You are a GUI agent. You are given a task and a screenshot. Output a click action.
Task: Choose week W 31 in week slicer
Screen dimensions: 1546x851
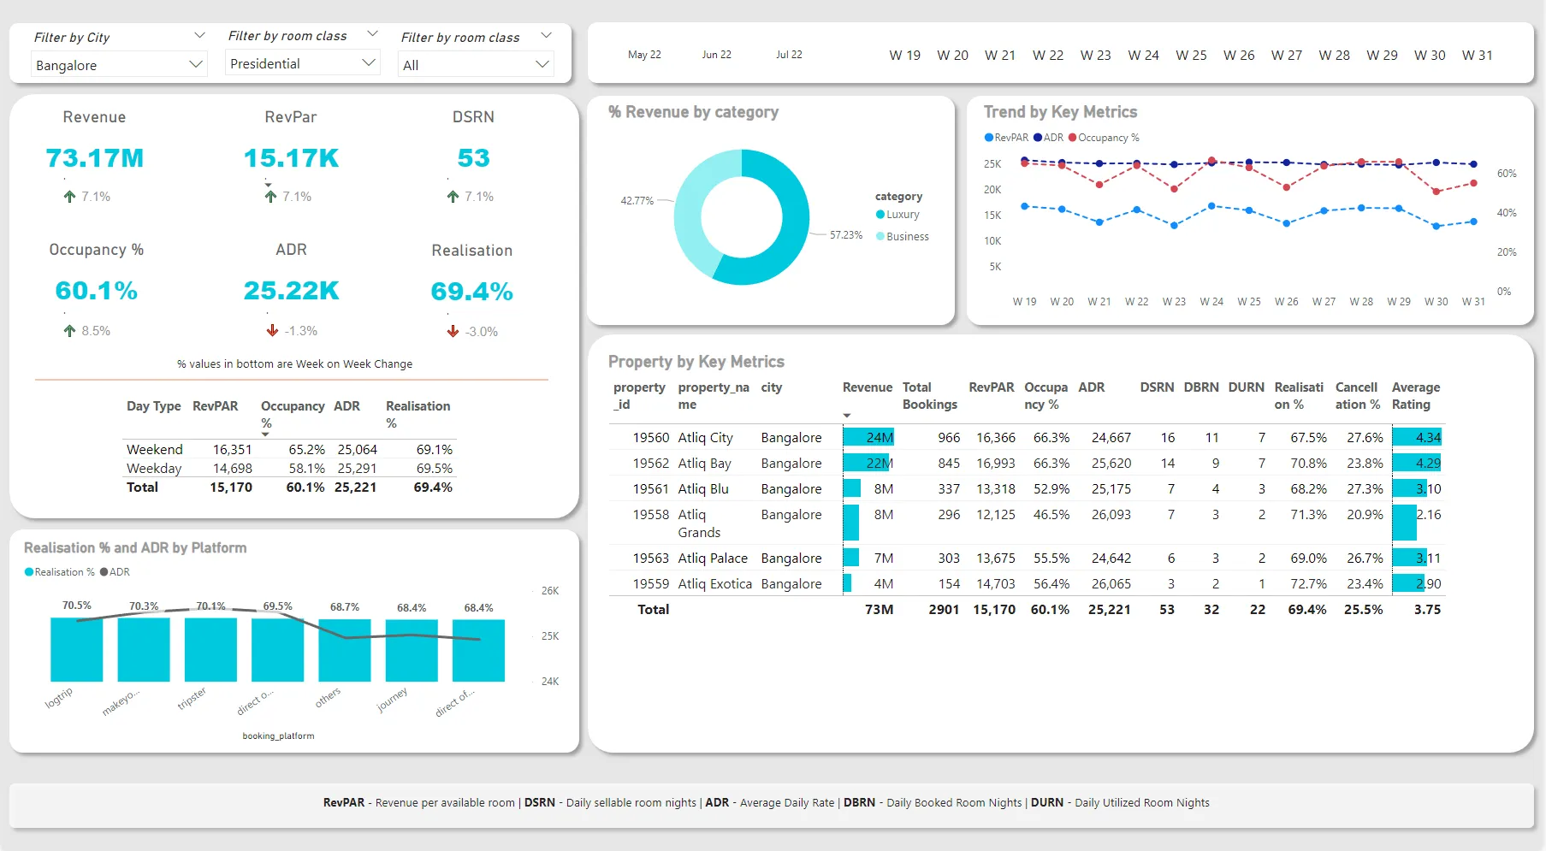pyautogui.click(x=1477, y=56)
